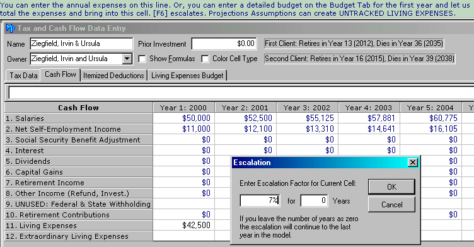The image size is (474, 247).
Task: Select the Year 4: 2003 column header
Action: 369,108
